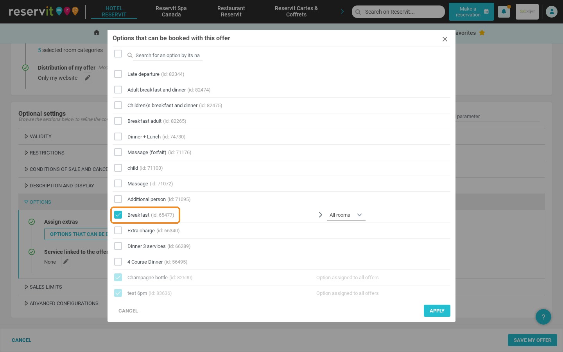Open the user profile avatar icon

552,12
